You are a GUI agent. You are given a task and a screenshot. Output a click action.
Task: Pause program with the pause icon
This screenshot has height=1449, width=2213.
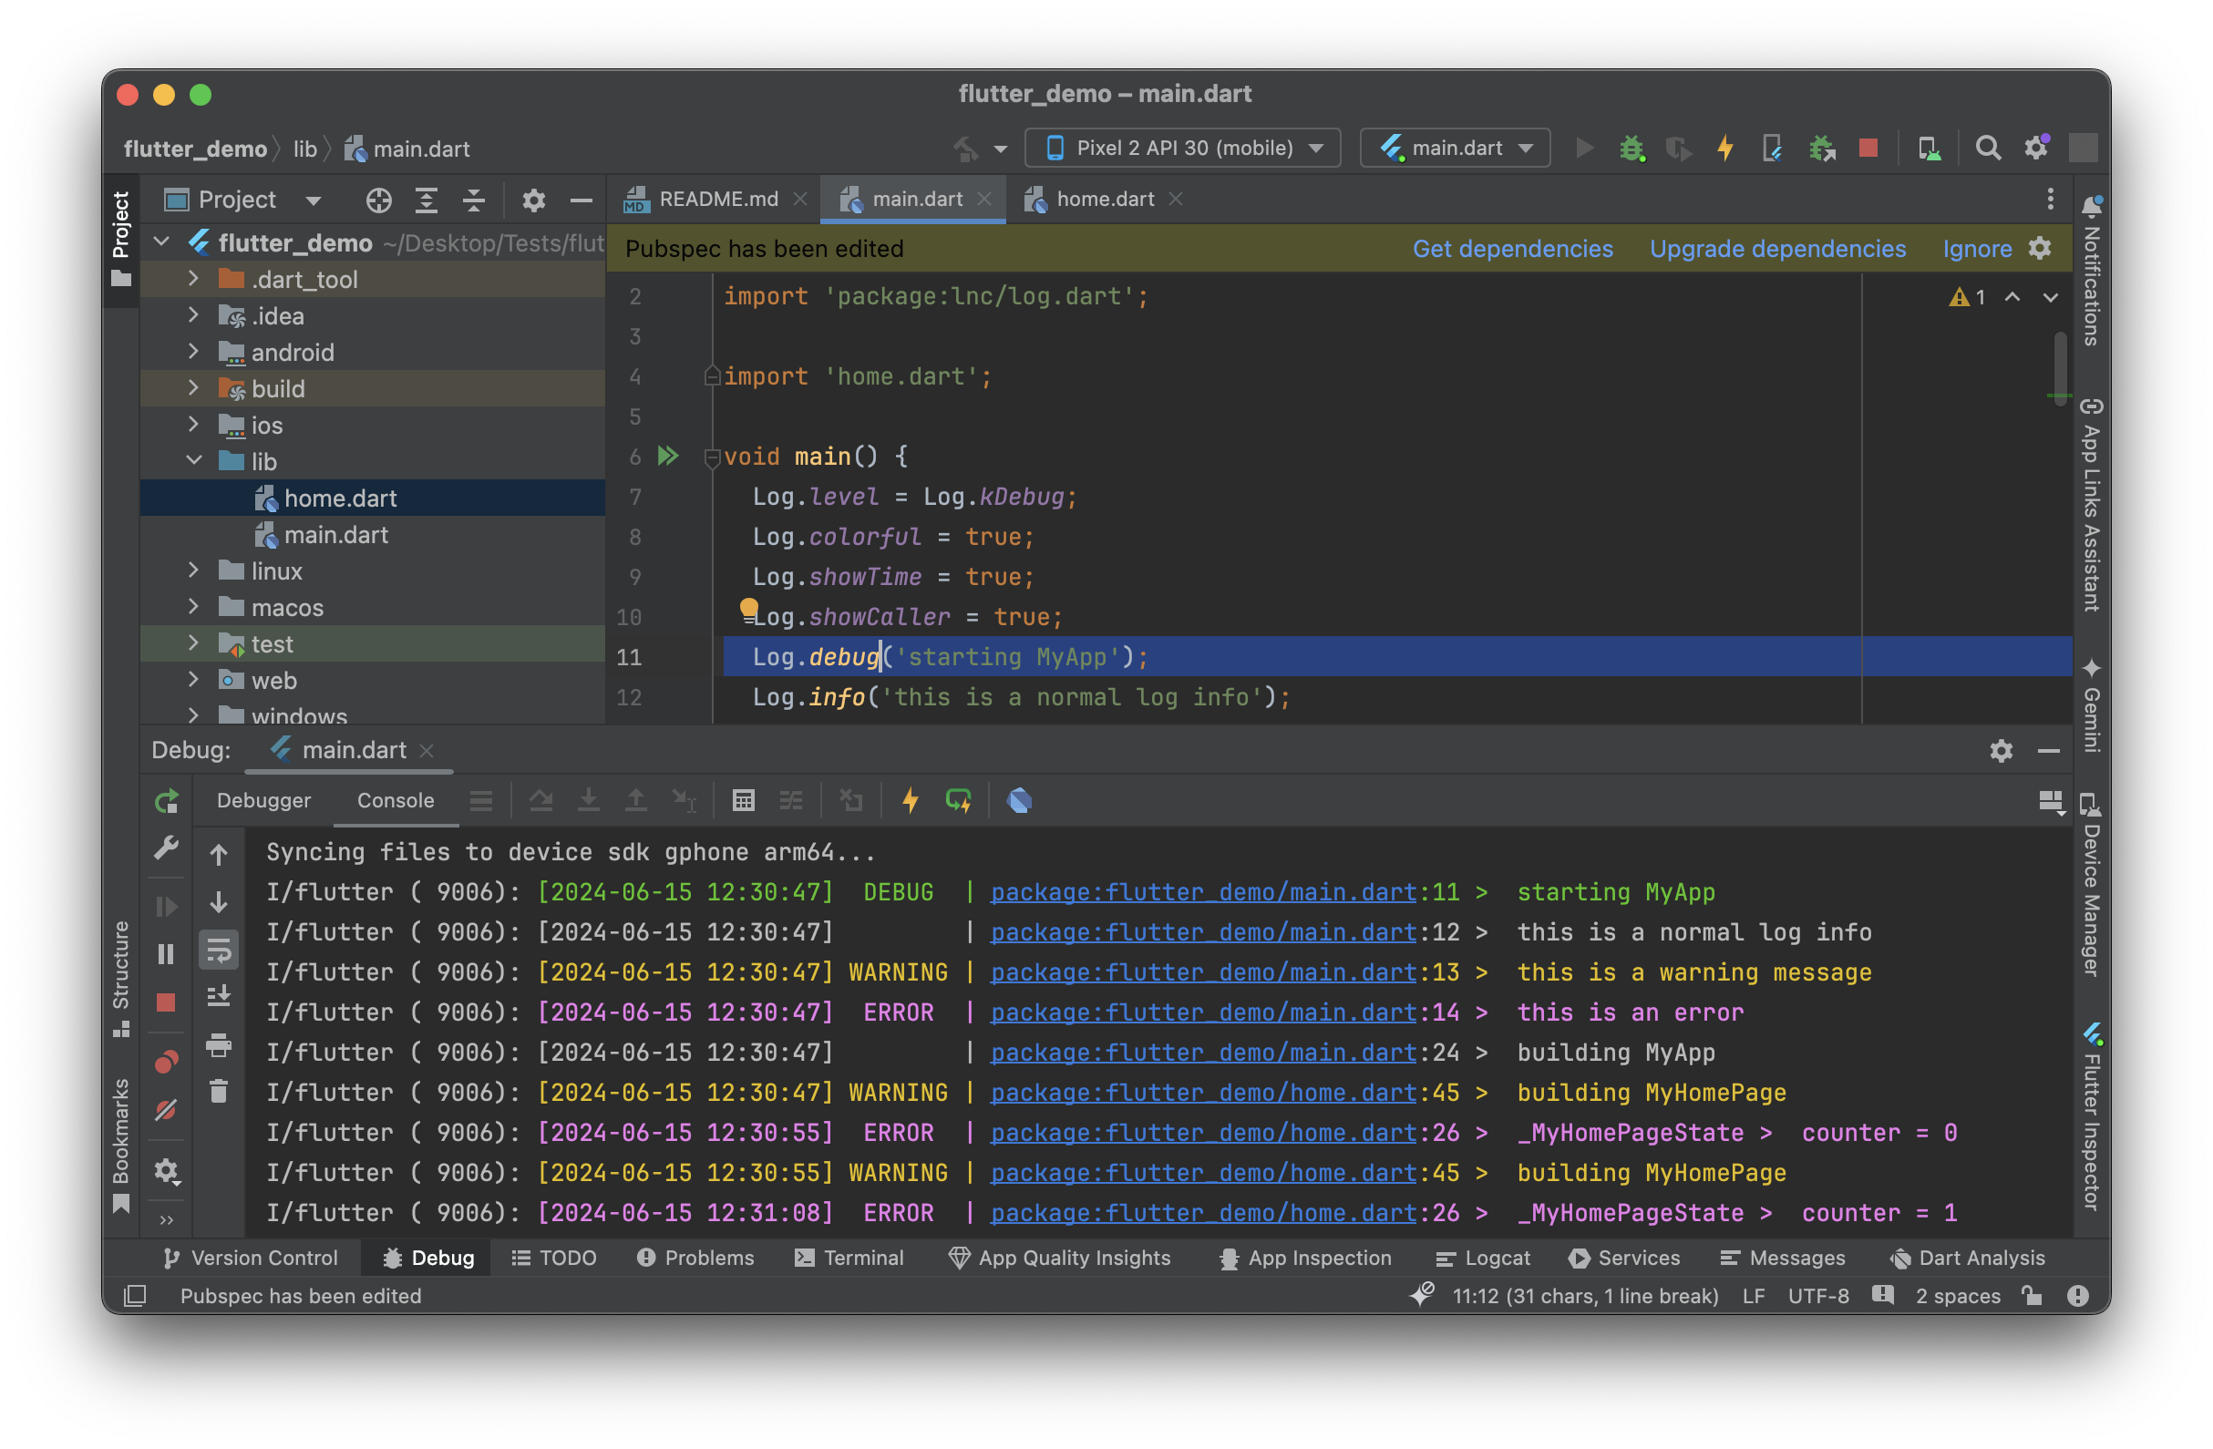click(167, 954)
